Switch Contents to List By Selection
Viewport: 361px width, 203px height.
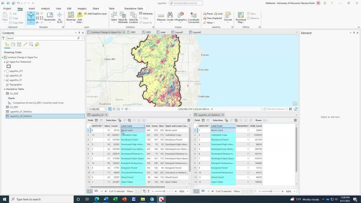(19, 45)
